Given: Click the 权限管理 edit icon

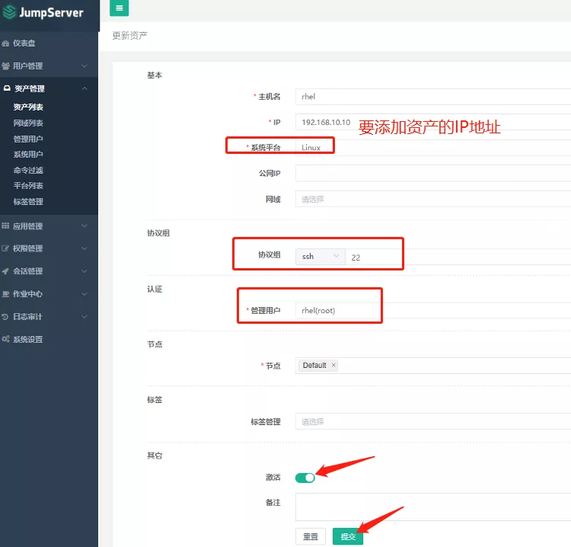Looking at the screenshot, I should (x=6, y=248).
